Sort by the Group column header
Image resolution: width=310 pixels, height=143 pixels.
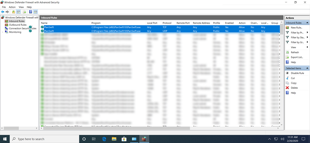tap(275, 23)
